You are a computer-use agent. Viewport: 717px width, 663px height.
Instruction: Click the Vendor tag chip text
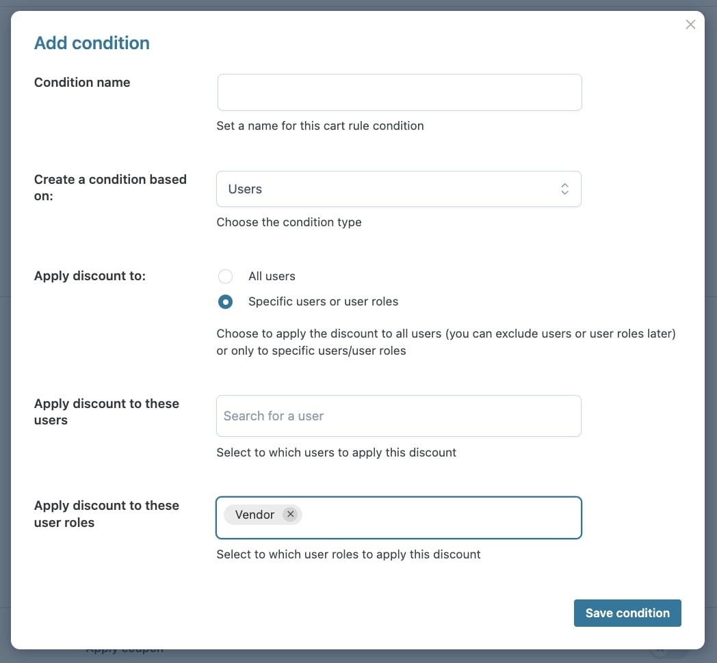point(255,515)
